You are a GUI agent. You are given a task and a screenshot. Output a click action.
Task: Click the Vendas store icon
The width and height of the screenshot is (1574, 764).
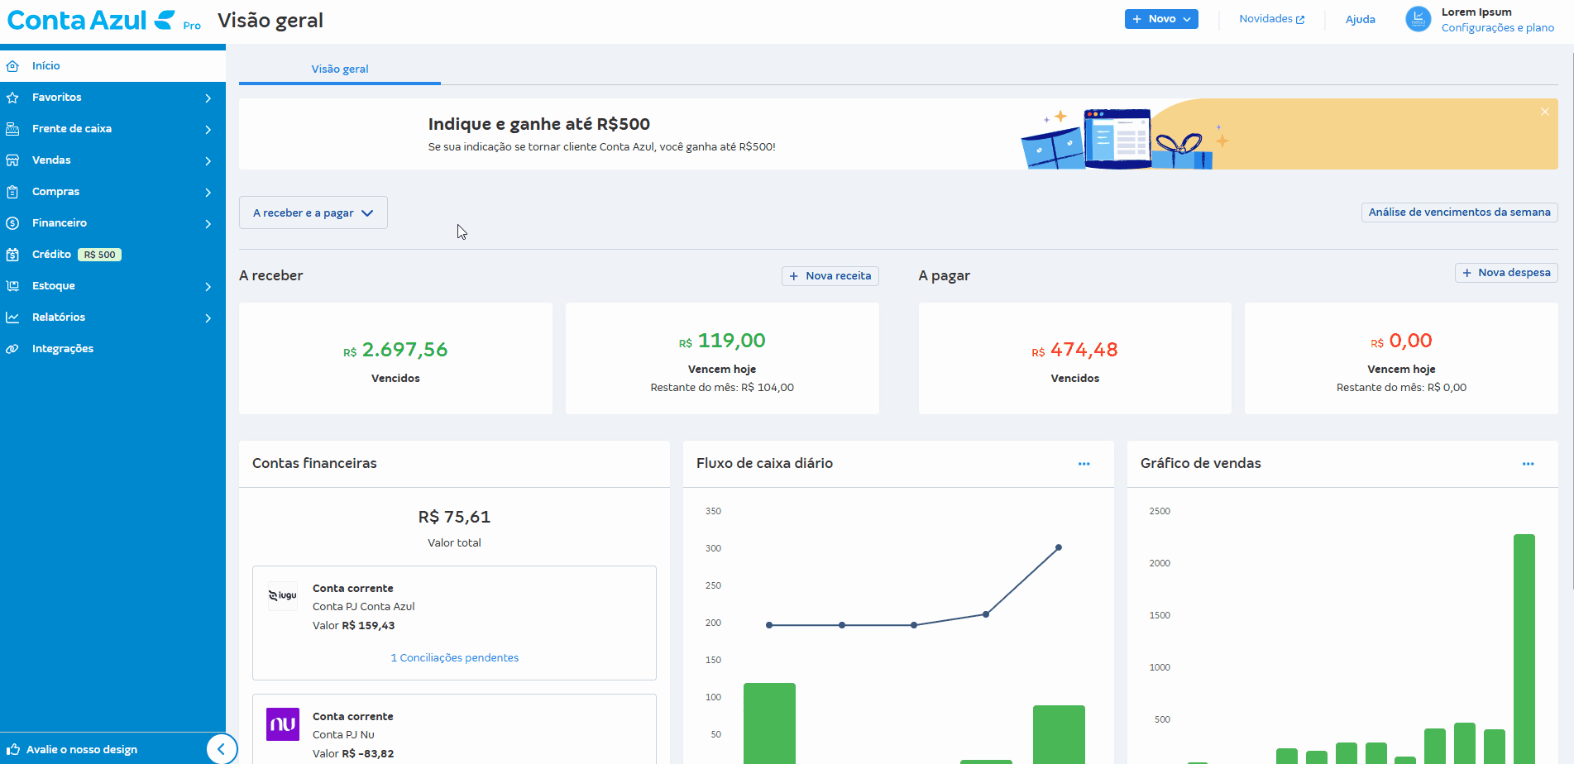click(12, 160)
